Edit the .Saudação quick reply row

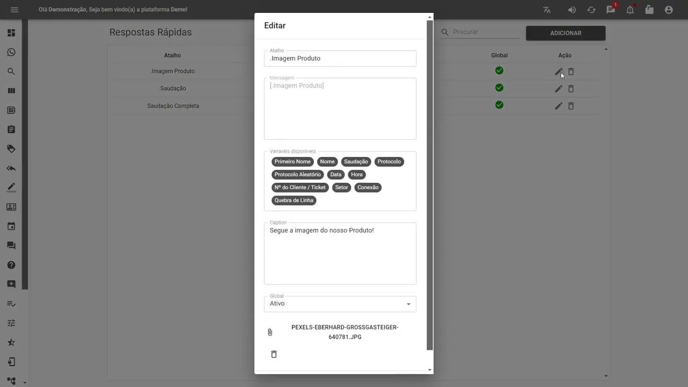(558, 89)
